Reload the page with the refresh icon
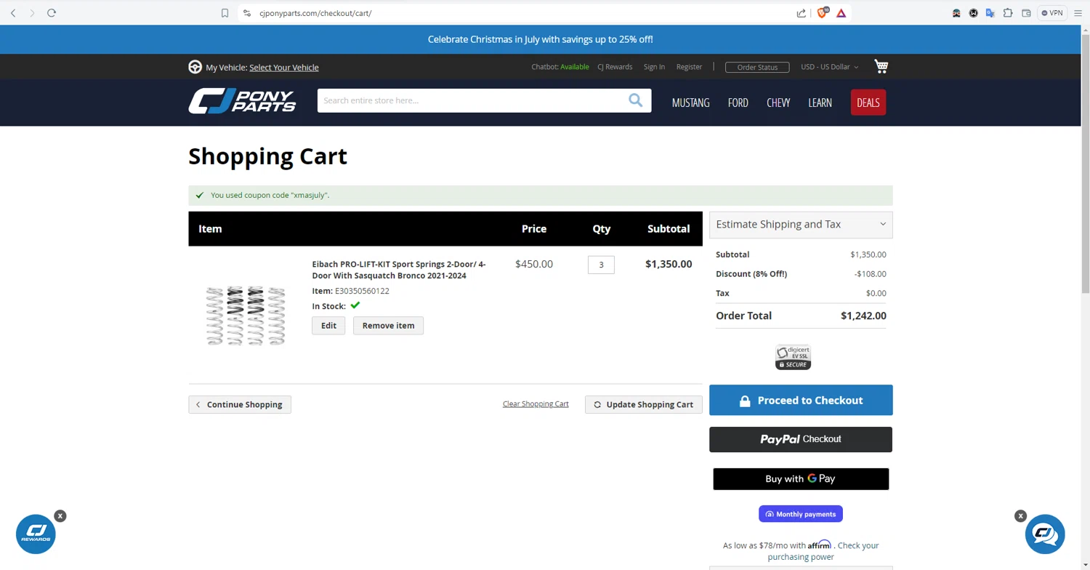Viewport: 1090px width, 570px height. click(52, 13)
